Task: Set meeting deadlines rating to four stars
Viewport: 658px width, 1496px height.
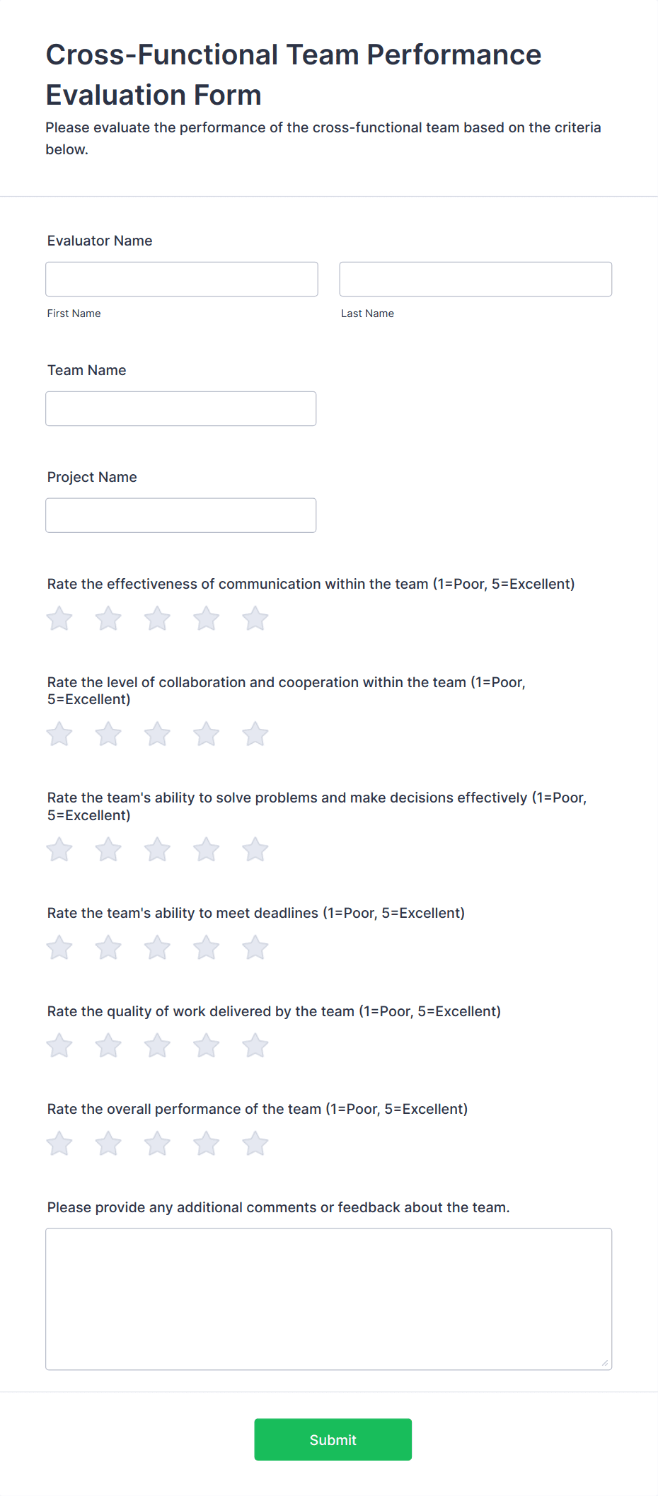Action: tap(206, 948)
